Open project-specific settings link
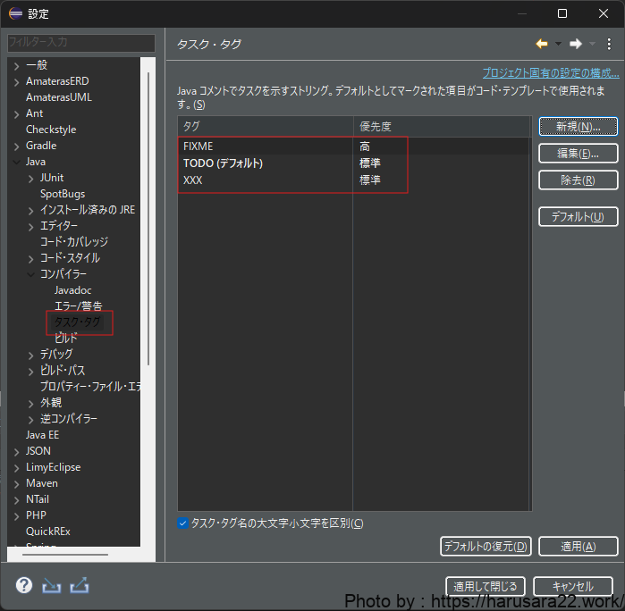Image resolution: width=625 pixels, height=611 pixels. 551,73
